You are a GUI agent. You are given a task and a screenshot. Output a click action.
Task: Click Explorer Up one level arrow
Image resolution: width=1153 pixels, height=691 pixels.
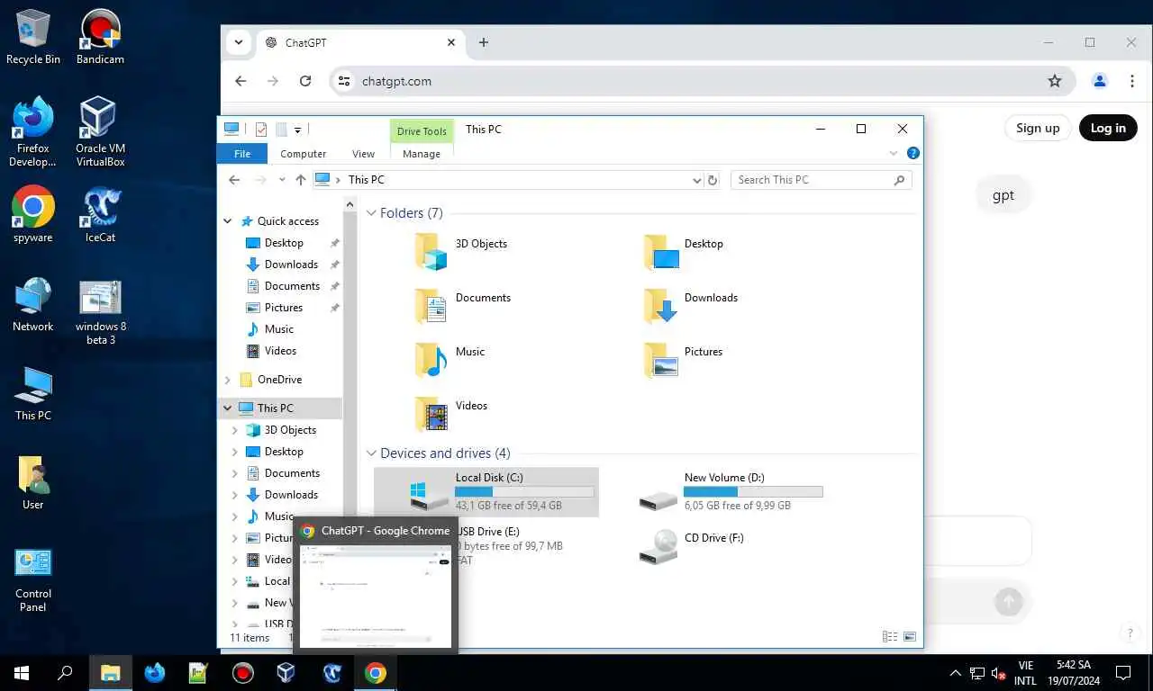tap(301, 180)
